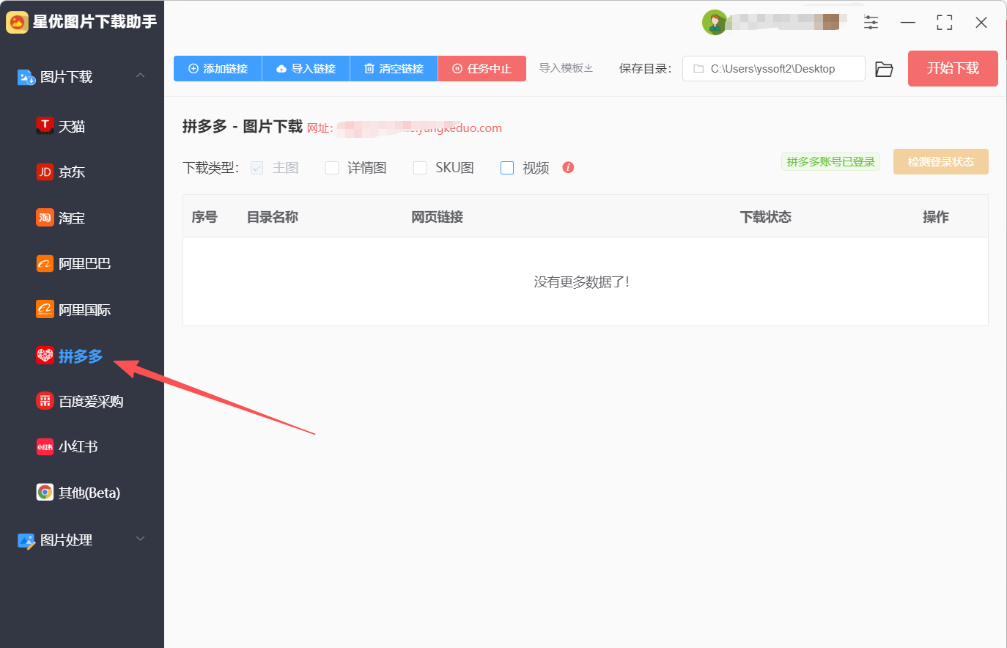The image size is (1007, 648).
Task: Click 检测登录状态 button
Action: point(941,162)
